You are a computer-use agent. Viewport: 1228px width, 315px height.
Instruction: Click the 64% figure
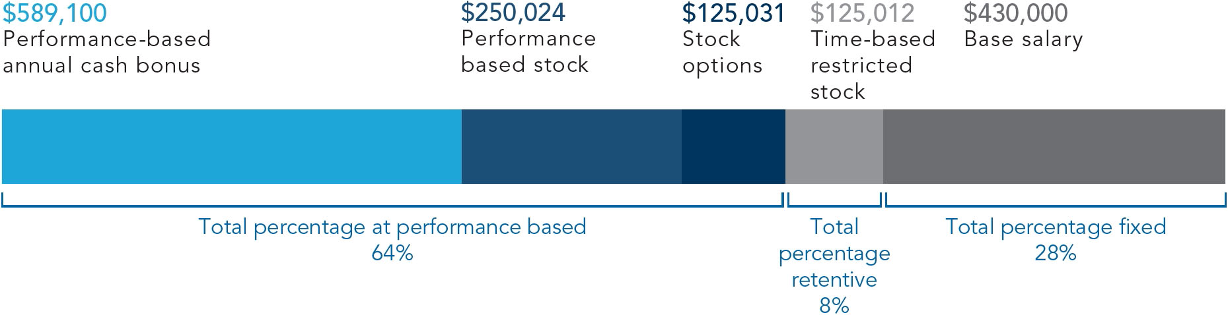tap(392, 253)
